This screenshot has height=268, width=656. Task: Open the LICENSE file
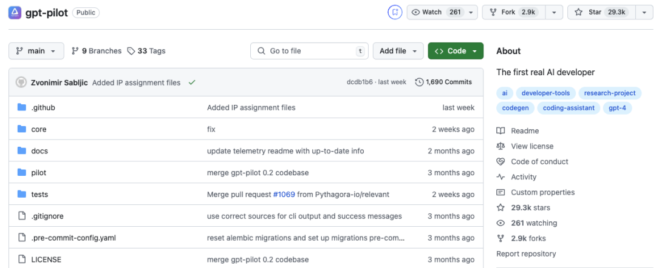click(x=46, y=260)
